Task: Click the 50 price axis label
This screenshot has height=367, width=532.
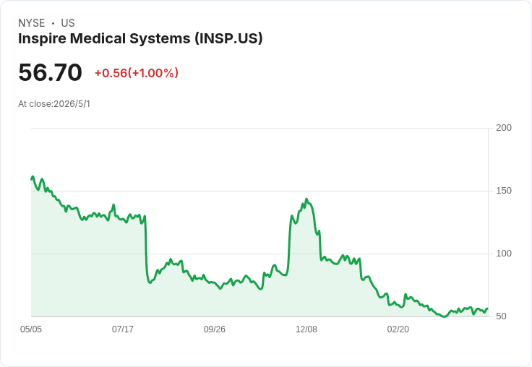Action: pos(501,316)
